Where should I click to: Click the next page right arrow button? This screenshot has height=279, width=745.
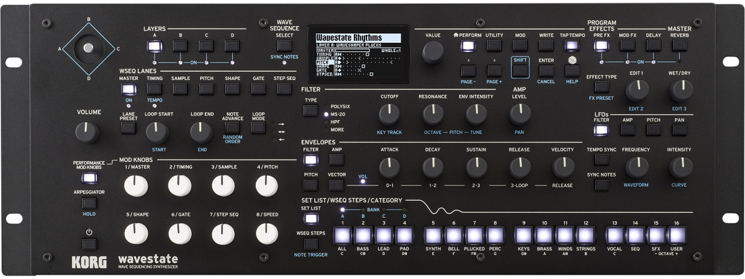pos(494,70)
